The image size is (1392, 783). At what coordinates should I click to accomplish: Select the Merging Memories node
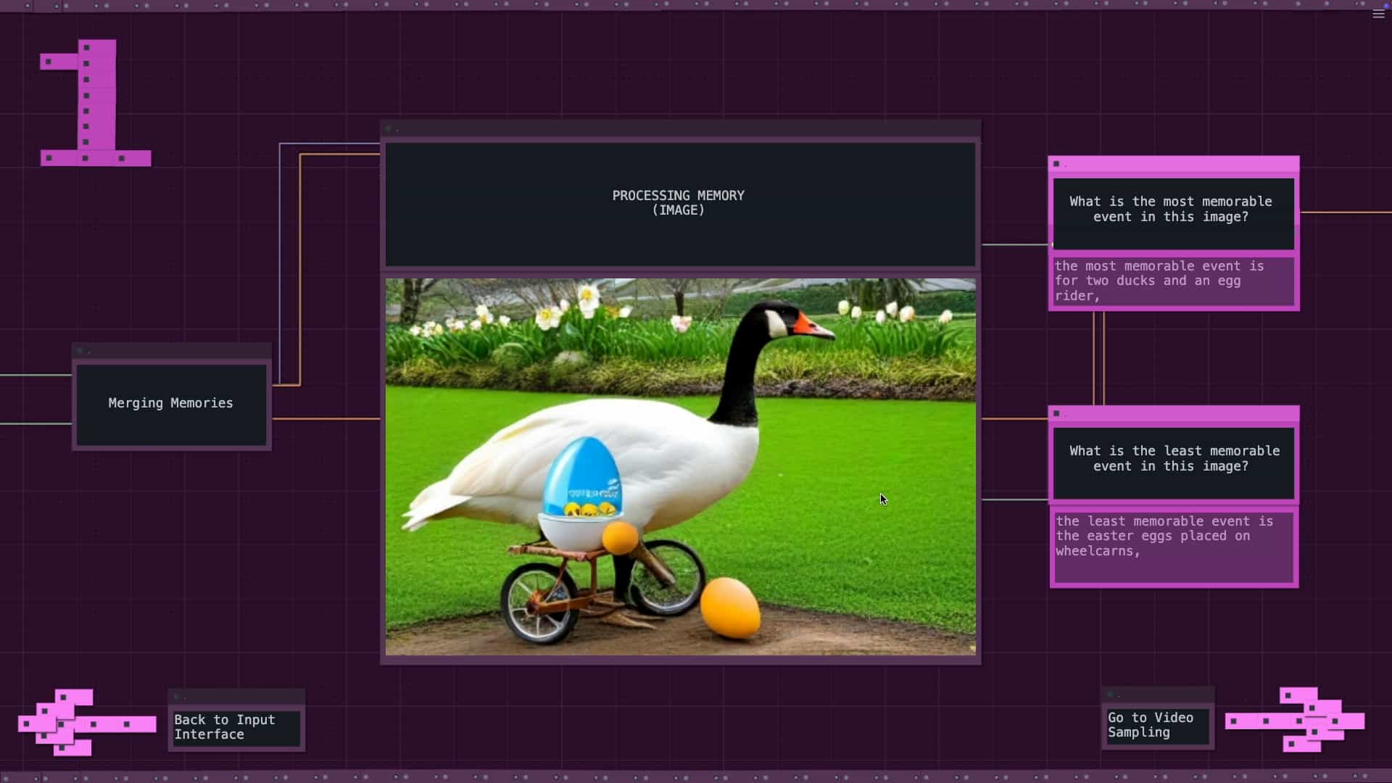(x=171, y=404)
